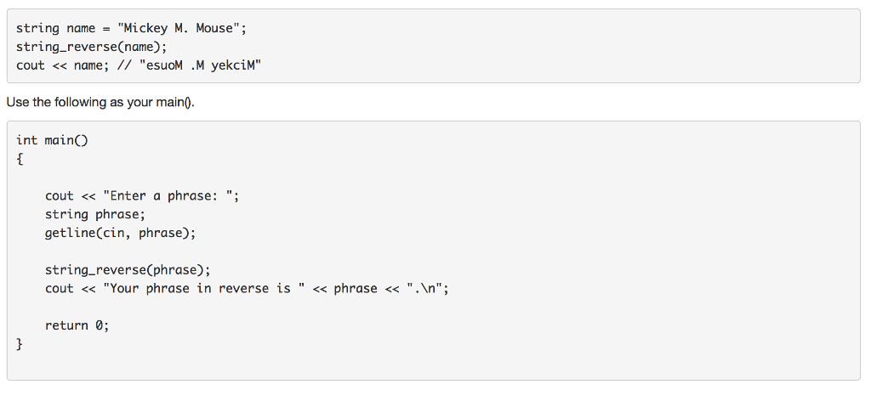
Task: Click 'phrase' variable after reverse is string
Action: pos(355,289)
